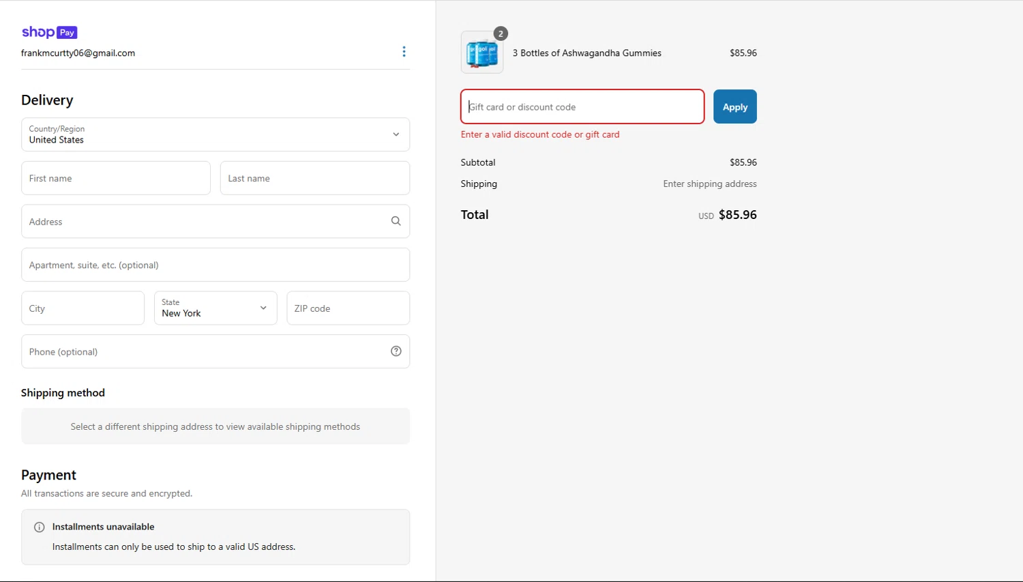Click the Select a different shipping address notice

(216, 426)
